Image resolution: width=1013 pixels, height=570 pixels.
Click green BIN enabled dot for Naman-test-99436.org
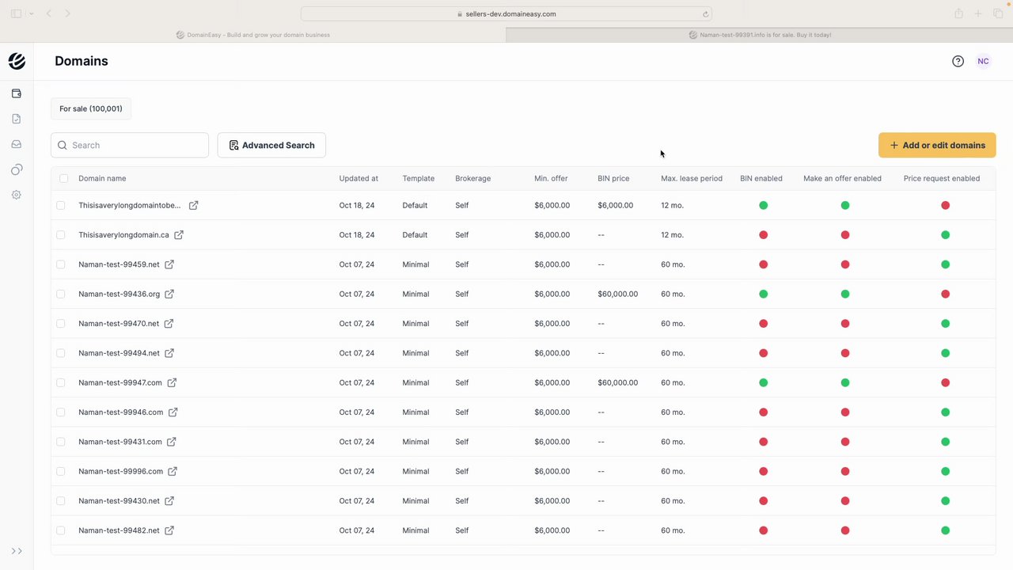coord(764,294)
